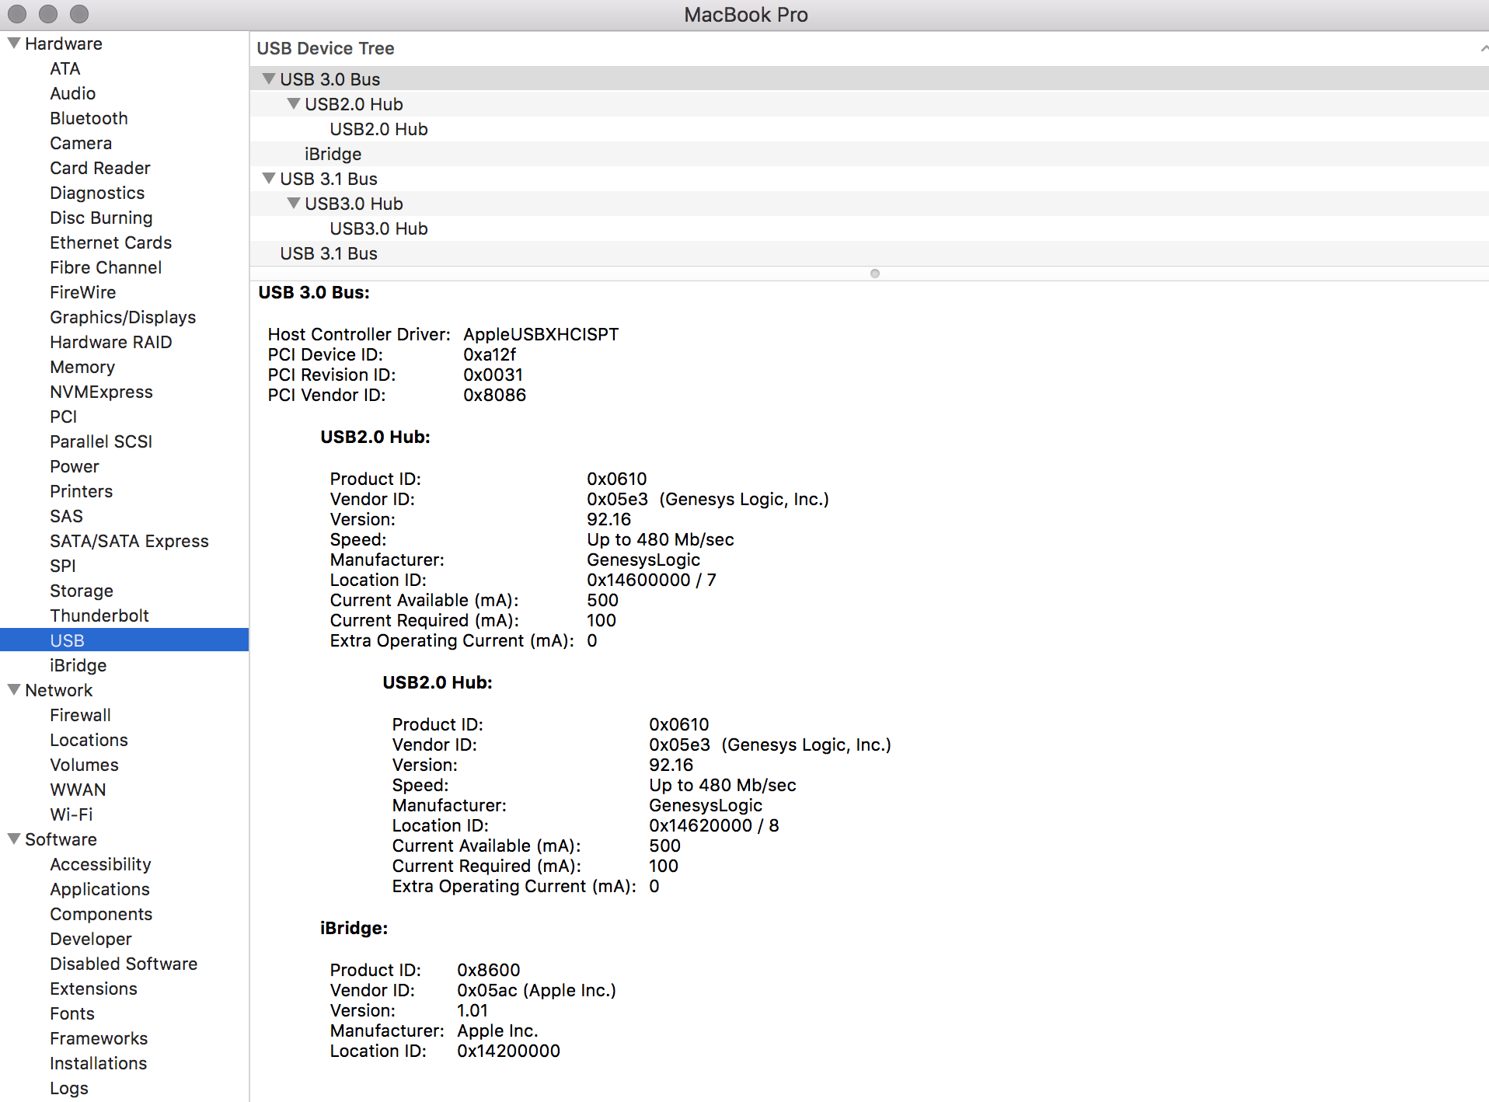Open Extensions list
The height and width of the screenshot is (1102, 1489).
93,989
